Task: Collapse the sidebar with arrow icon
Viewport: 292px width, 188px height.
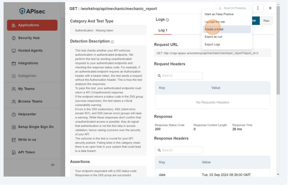Action: pos(53,165)
